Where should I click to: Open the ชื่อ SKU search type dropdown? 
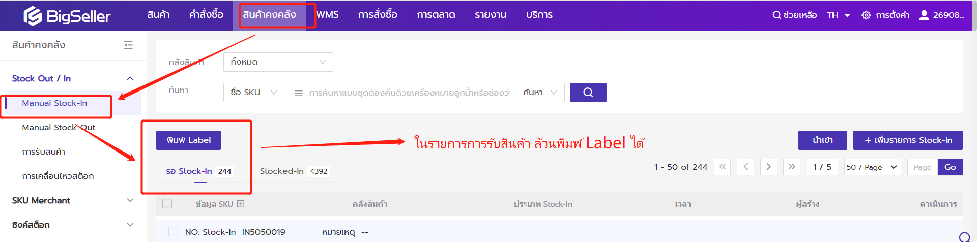253,93
